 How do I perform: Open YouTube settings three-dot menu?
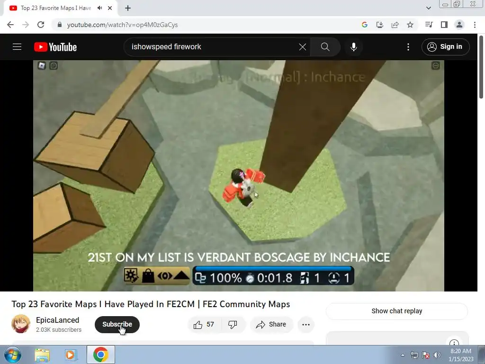[x=408, y=47]
